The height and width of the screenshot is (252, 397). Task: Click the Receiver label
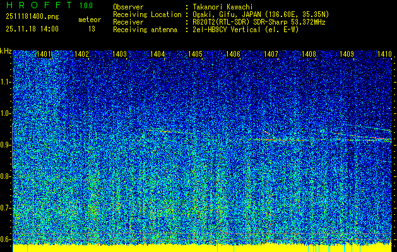128,22
